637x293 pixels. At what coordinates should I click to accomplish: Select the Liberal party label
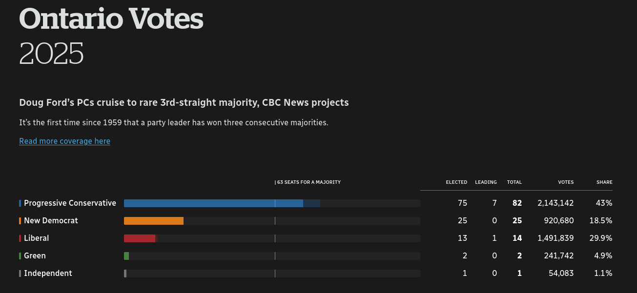pyautogui.click(x=37, y=238)
